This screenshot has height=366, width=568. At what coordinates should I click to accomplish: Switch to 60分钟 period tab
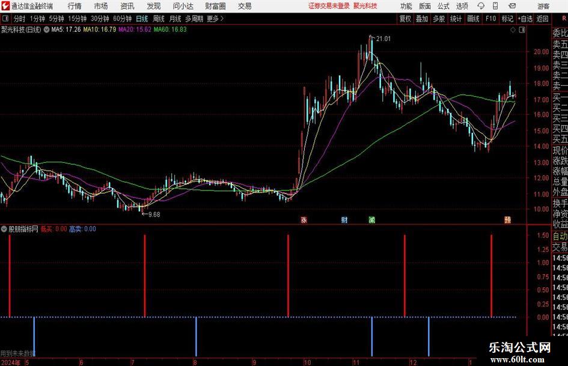pos(122,19)
